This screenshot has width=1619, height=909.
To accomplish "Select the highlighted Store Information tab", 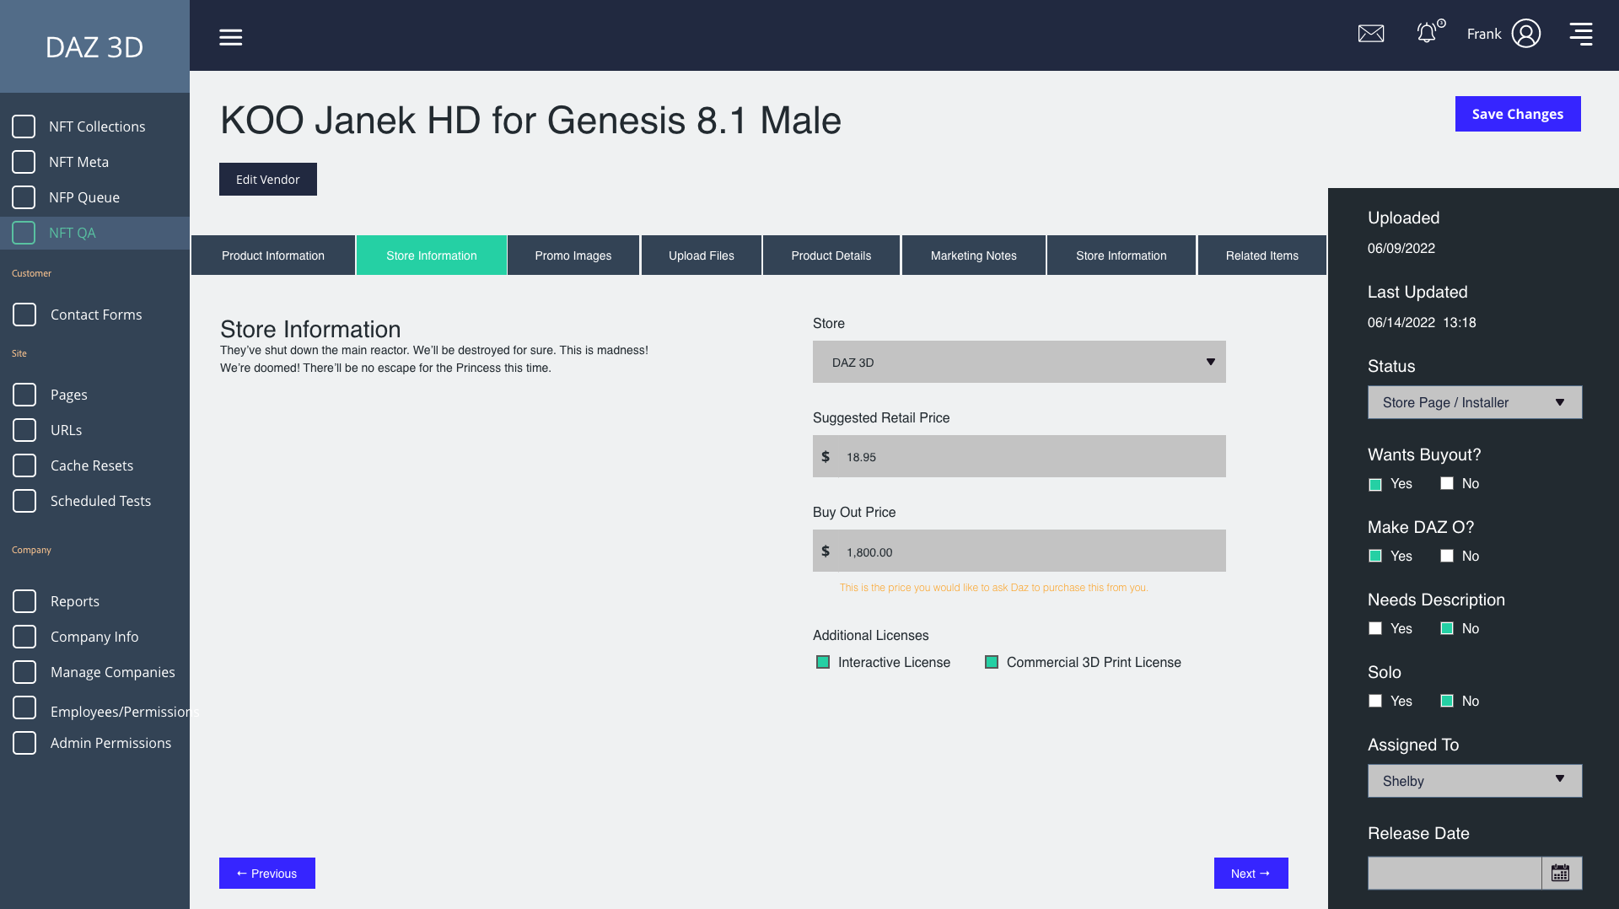I will 432,255.
